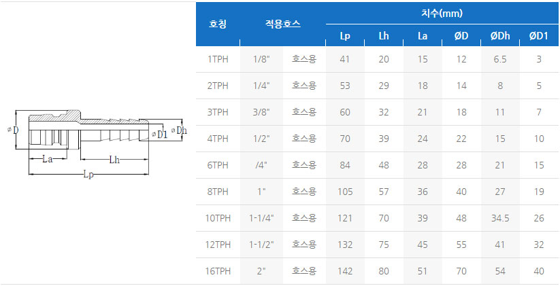
Task: Select the 1TPH row label
Action: [x=218, y=59]
